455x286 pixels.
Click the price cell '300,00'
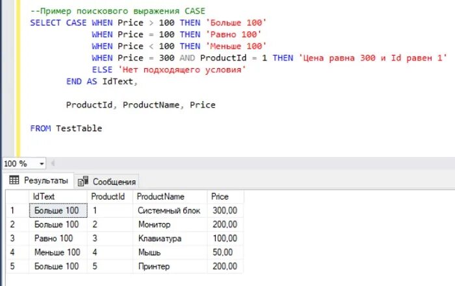click(226, 211)
